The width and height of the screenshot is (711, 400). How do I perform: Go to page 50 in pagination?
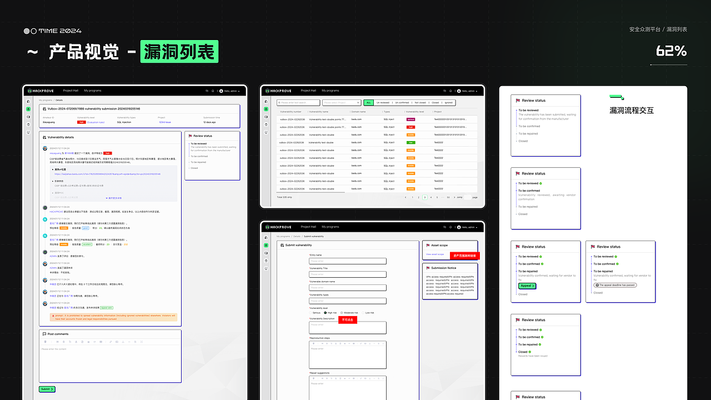448,197
